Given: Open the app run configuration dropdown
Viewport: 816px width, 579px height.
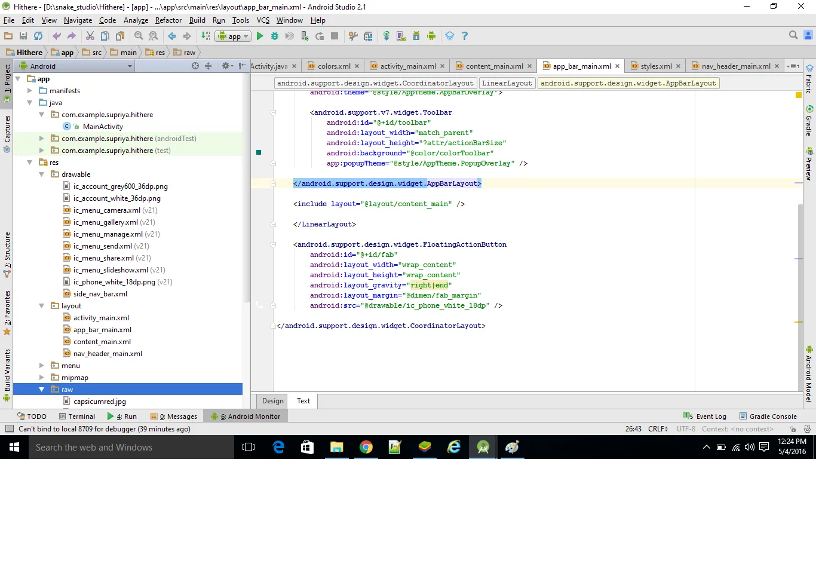Looking at the screenshot, I should (x=234, y=36).
